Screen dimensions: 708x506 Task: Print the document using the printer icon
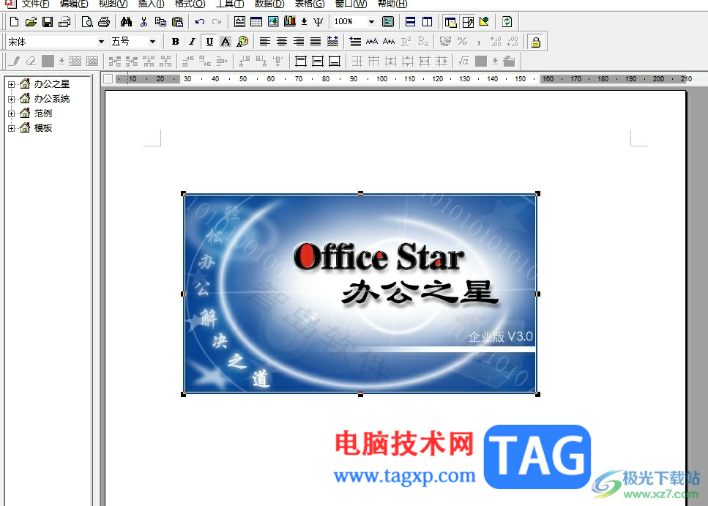click(x=104, y=22)
